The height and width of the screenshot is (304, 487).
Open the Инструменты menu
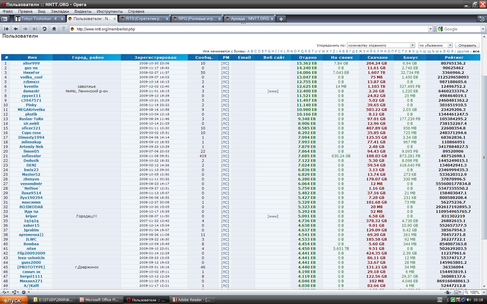tap(110, 11)
